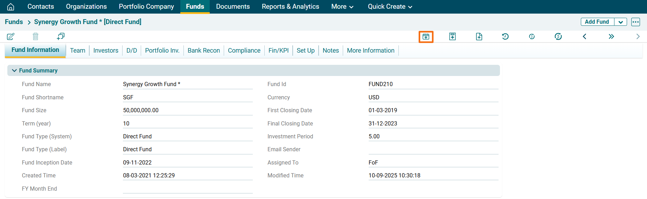Click the Funds breadcrumb link
Image resolution: width=647 pixels, height=199 pixels.
coord(14,22)
